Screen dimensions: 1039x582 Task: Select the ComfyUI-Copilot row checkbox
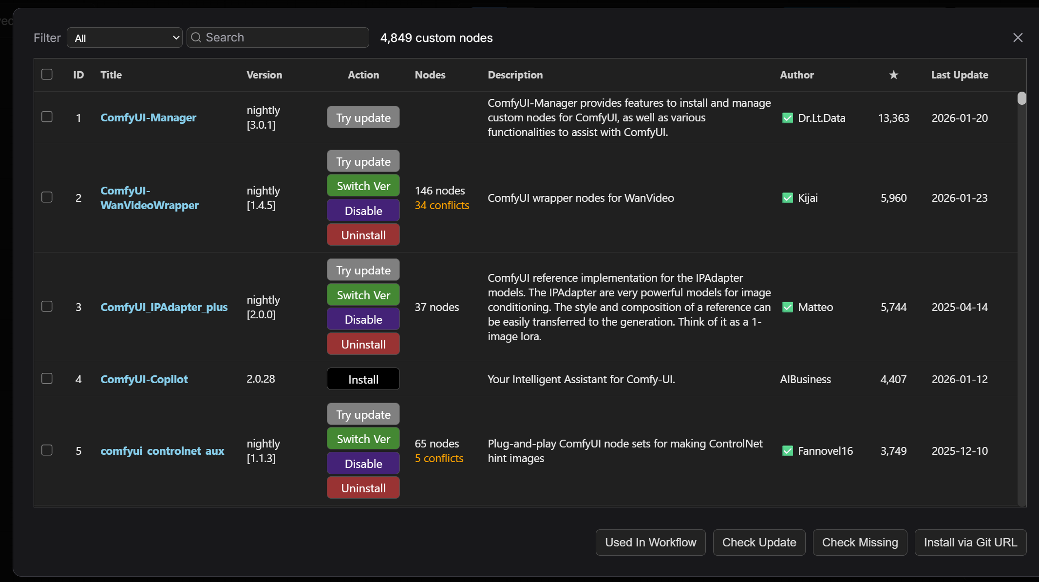click(x=47, y=379)
